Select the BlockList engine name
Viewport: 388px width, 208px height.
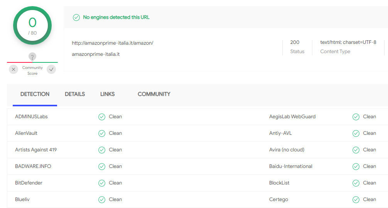pyautogui.click(x=279, y=183)
